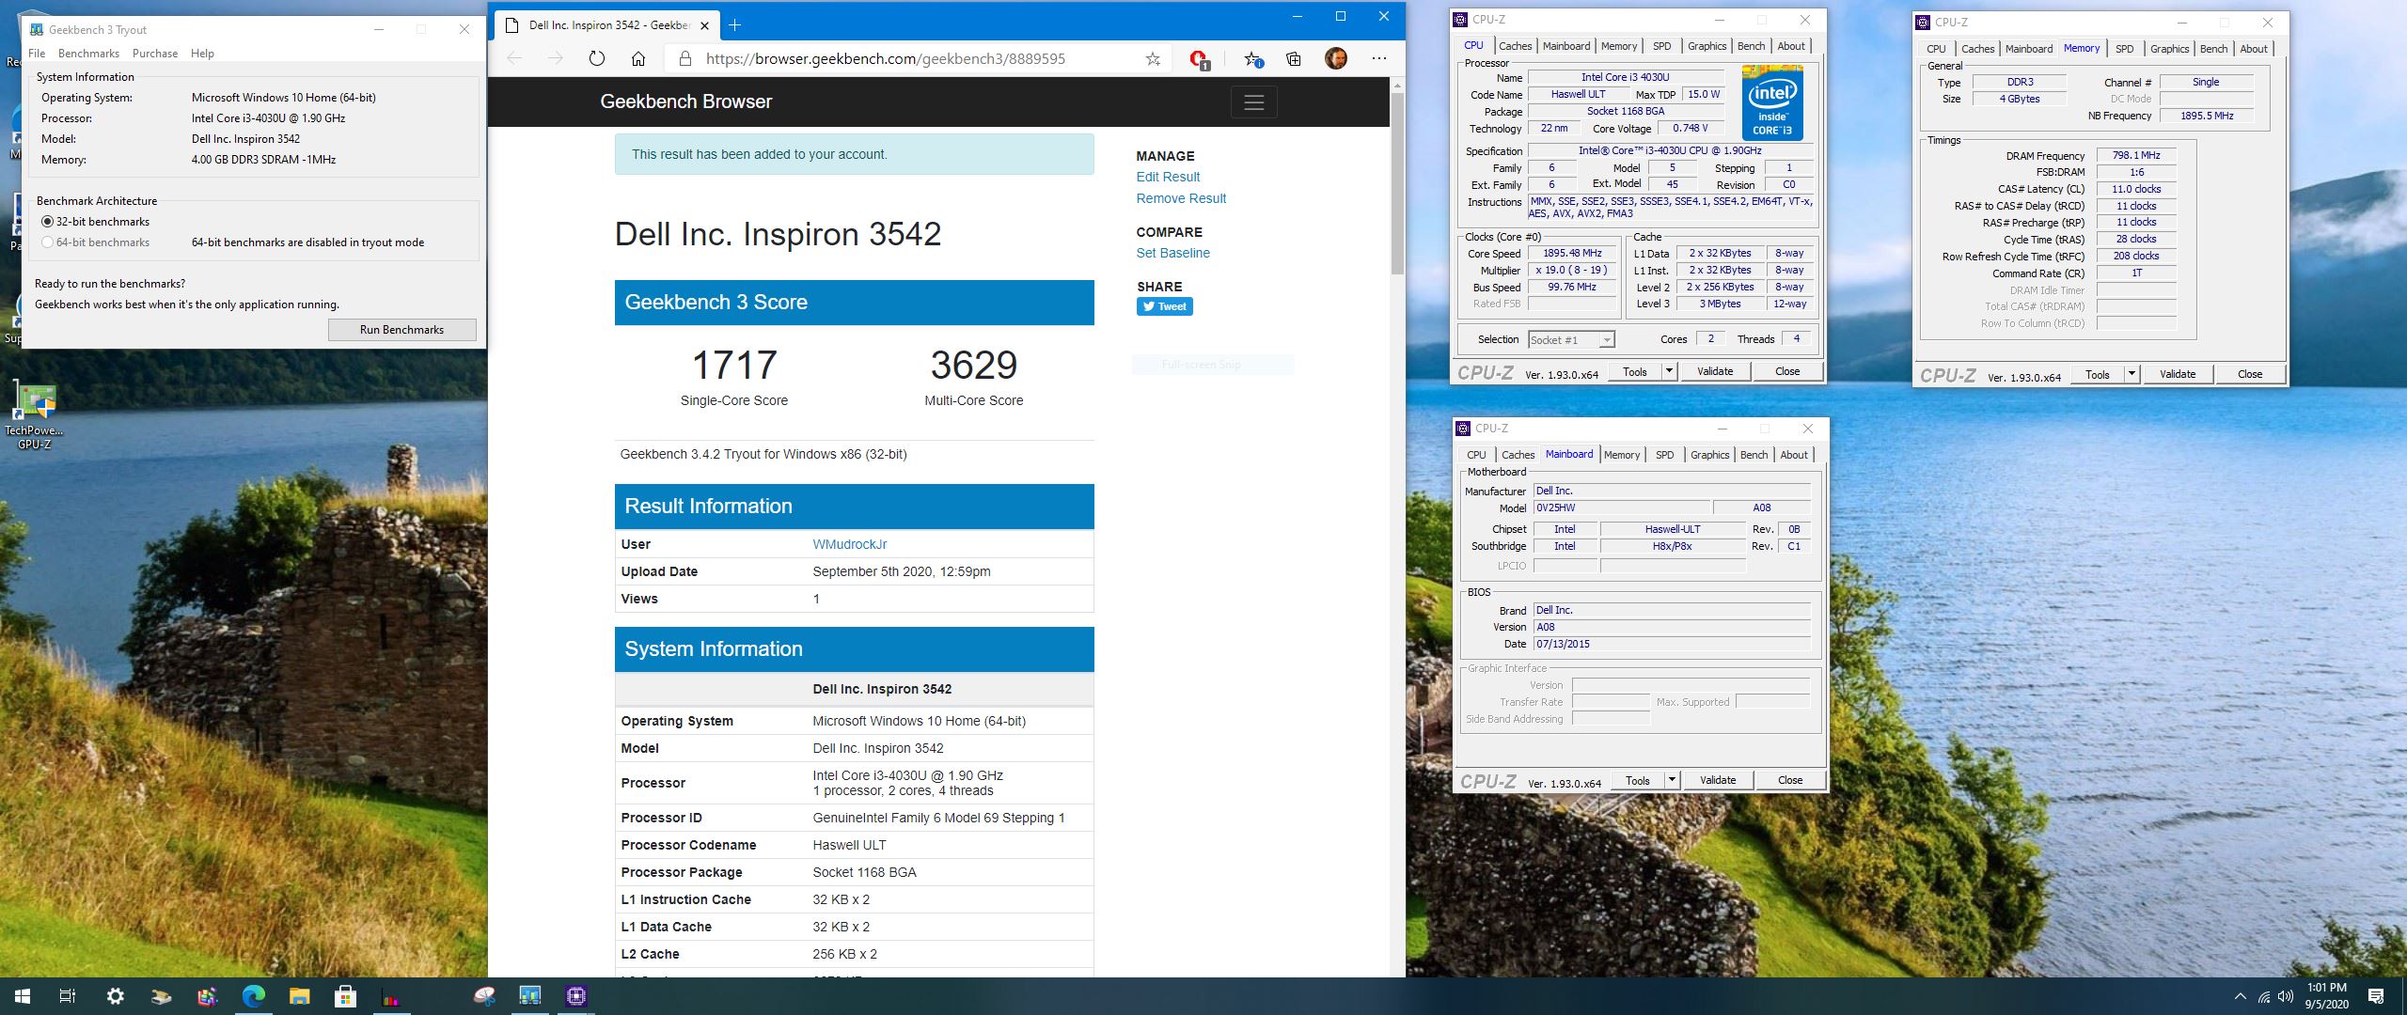Open Tools dropdown arrow in CPU tab window
2407x1015 pixels.
coord(1669,371)
